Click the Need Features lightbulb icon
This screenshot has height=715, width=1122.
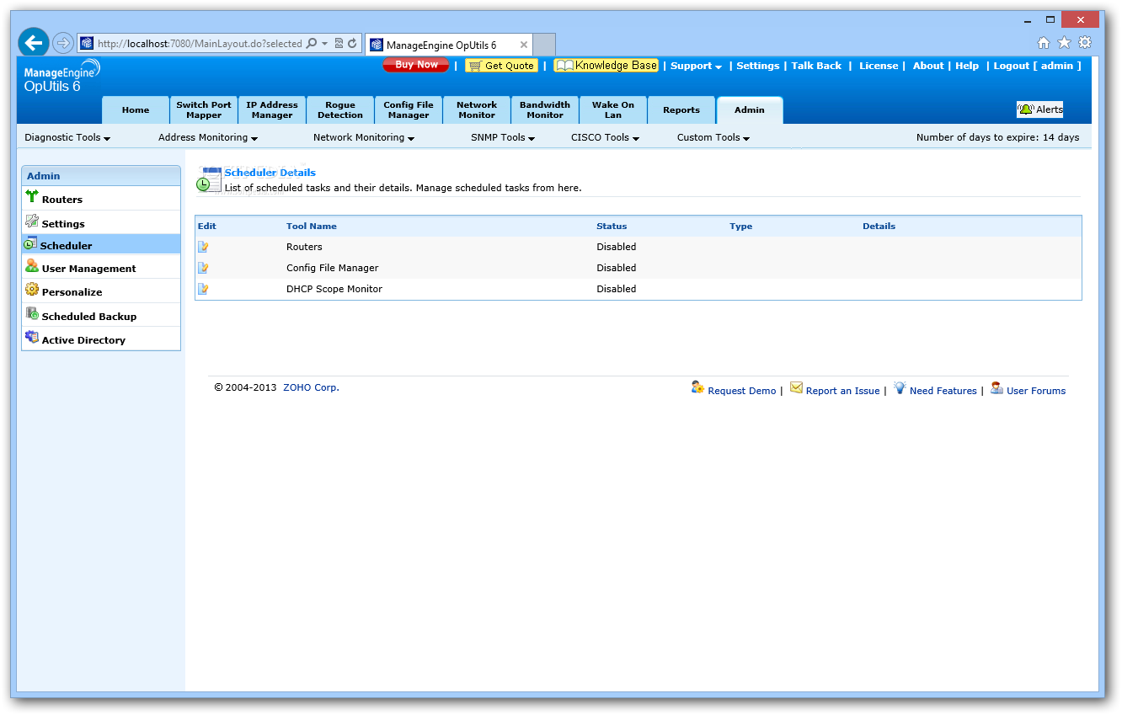[900, 388]
